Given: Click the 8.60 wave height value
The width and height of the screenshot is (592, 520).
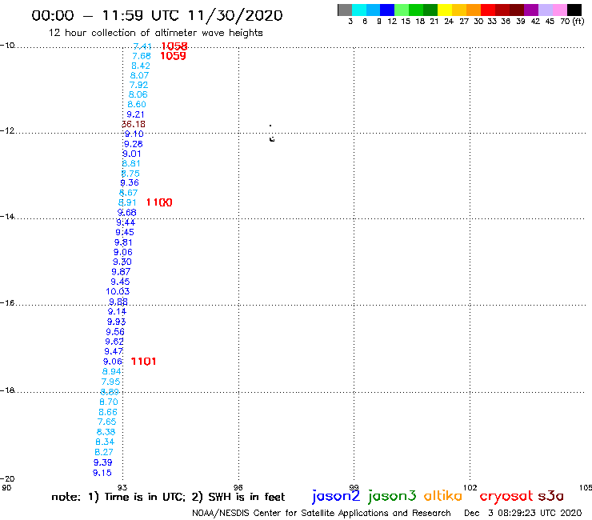Looking at the screenshot, I should 137,104.
